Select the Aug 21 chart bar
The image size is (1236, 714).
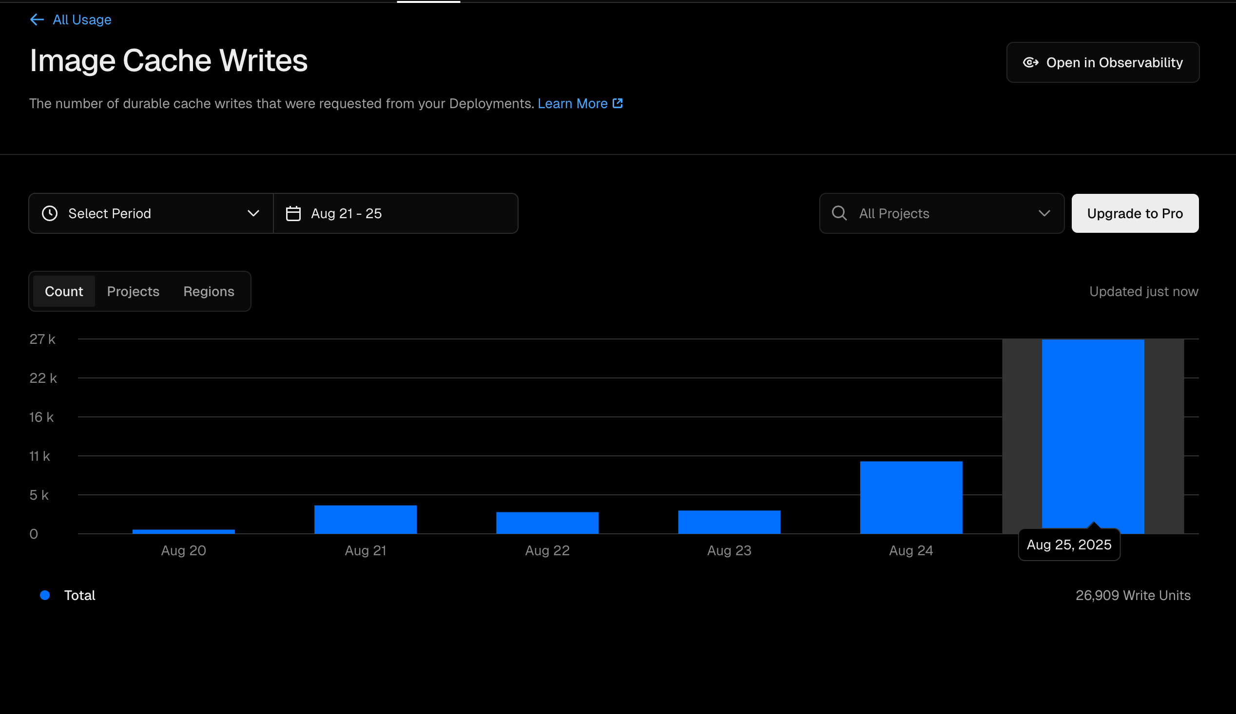click(x=366, y=520)
